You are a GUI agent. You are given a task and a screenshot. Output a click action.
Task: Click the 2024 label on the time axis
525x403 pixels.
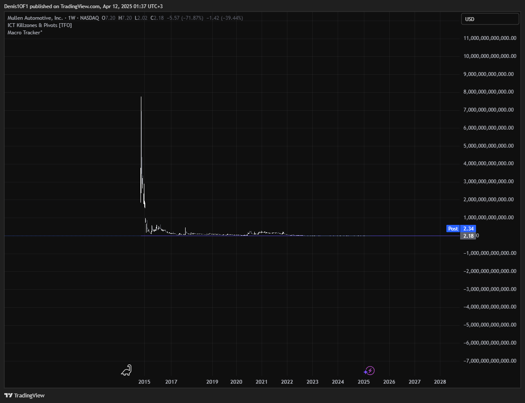(338, 382)
